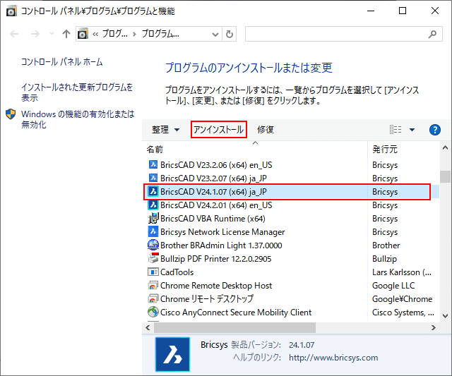Click the back navigation arrow

(x=14, y=34)
